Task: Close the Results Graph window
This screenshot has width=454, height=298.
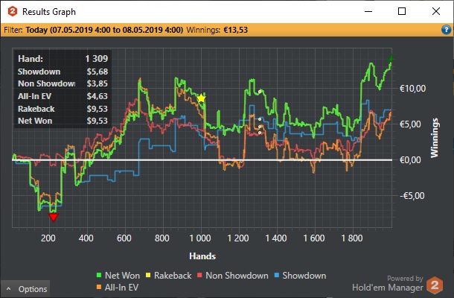Action: coord(436,11)
